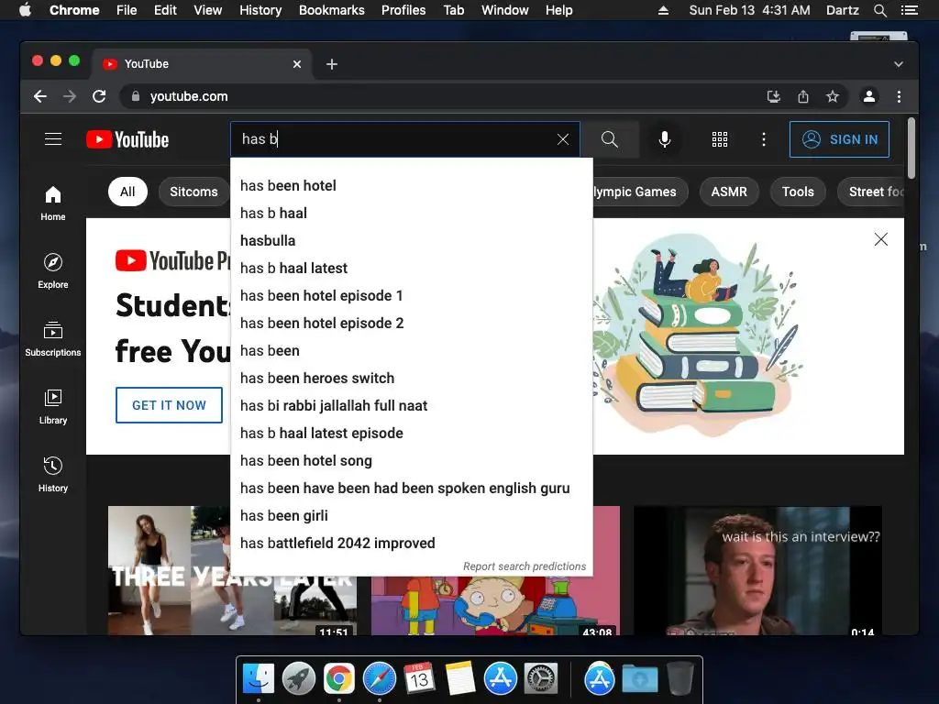This screenshot has height=704, width=939.
Task: Click the install app icon in address bar
Action: (x=774, y=96)
